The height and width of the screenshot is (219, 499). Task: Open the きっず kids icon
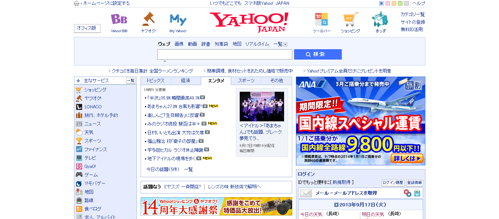click(380, 19)
